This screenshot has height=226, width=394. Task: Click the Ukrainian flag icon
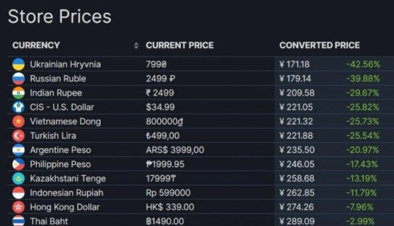pyautogui.click(x=18, y=65)
